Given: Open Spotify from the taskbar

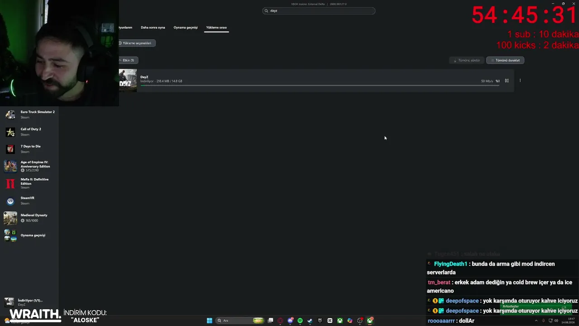Looking at the screenshot, I should (x=300, y=321).
